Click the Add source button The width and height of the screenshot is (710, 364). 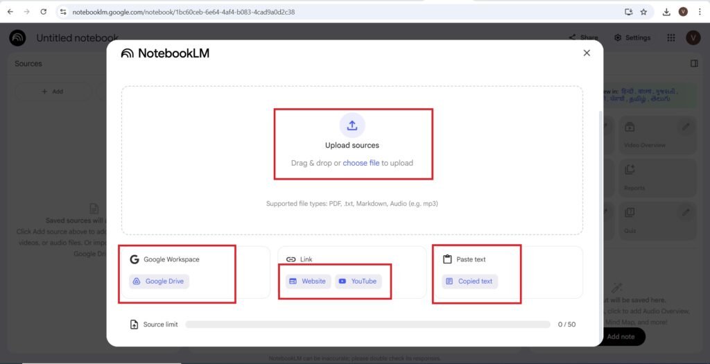pos(53,92)
